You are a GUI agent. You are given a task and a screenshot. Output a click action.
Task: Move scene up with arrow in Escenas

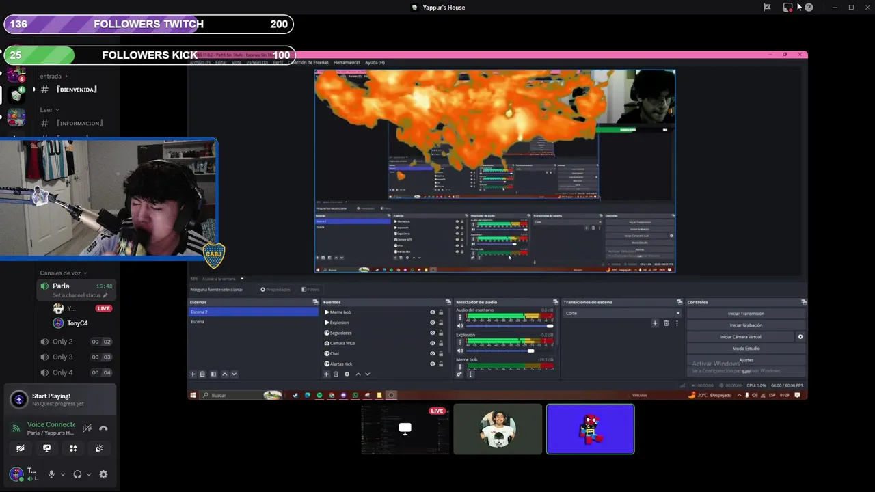pyautogui.click(x=224, y=374)
